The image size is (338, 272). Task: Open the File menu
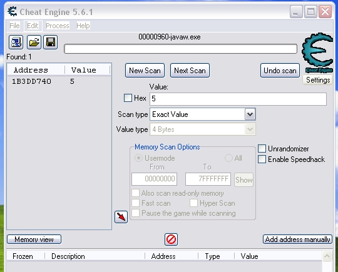pyautogui.click(x=14, y=26)
